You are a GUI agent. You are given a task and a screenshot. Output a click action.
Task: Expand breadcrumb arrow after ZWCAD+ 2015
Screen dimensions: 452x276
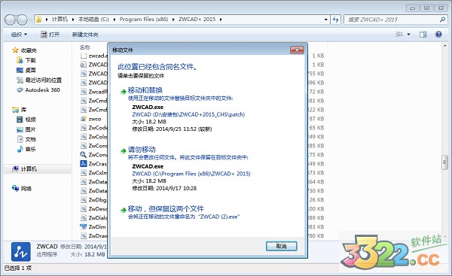pos(221,20)
